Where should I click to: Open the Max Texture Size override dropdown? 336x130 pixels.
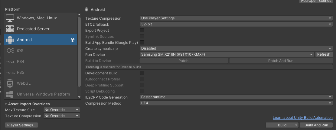61,110
